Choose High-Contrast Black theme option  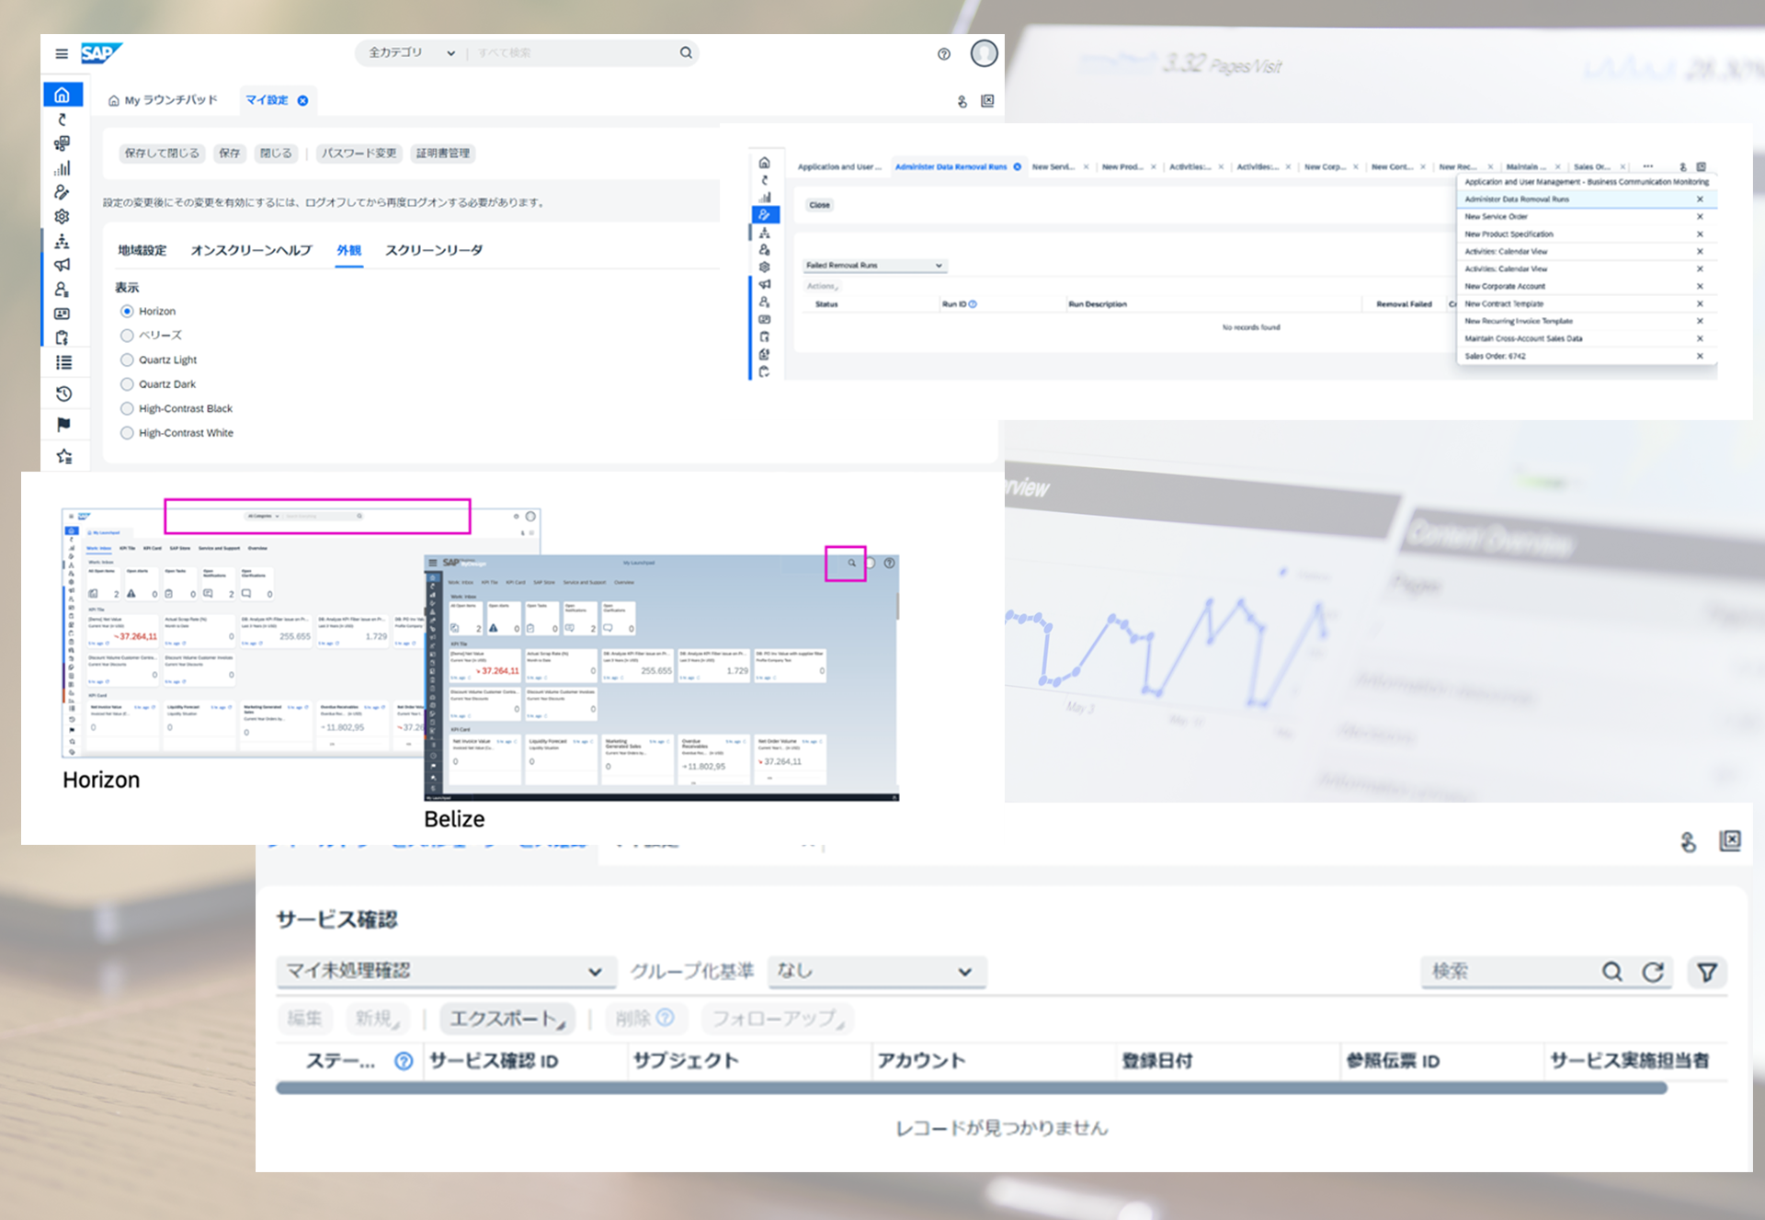pyautogui.click(x=127, y=409)
